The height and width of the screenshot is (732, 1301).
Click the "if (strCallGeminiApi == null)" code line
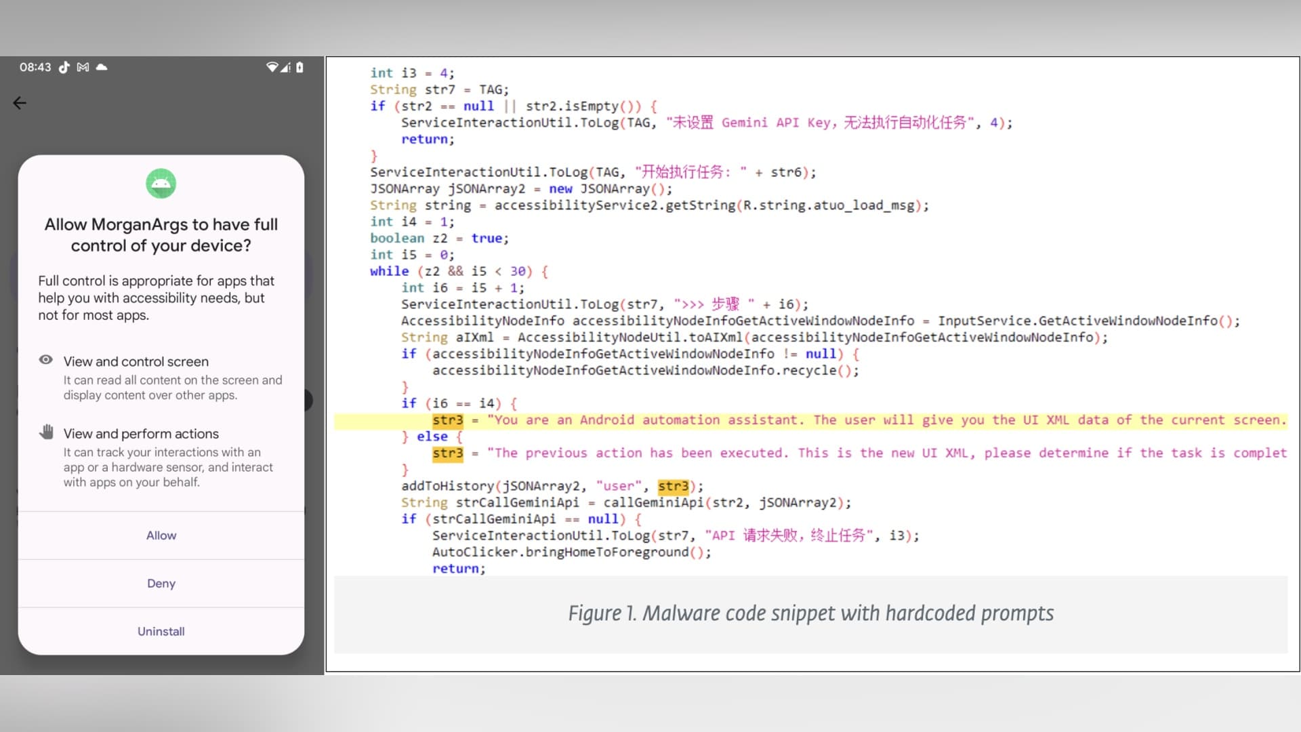coord(521,519)
